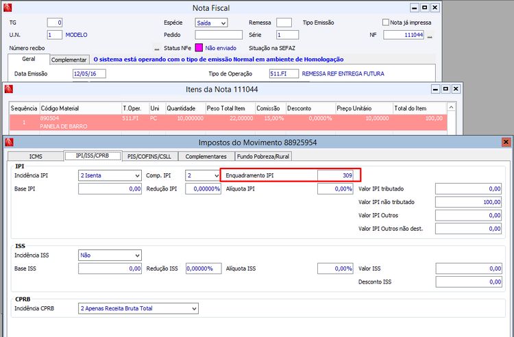This screenshot has height=337, width=514.
Task: Click the Impostos do Movimento window icon
Action: point(9,142)
